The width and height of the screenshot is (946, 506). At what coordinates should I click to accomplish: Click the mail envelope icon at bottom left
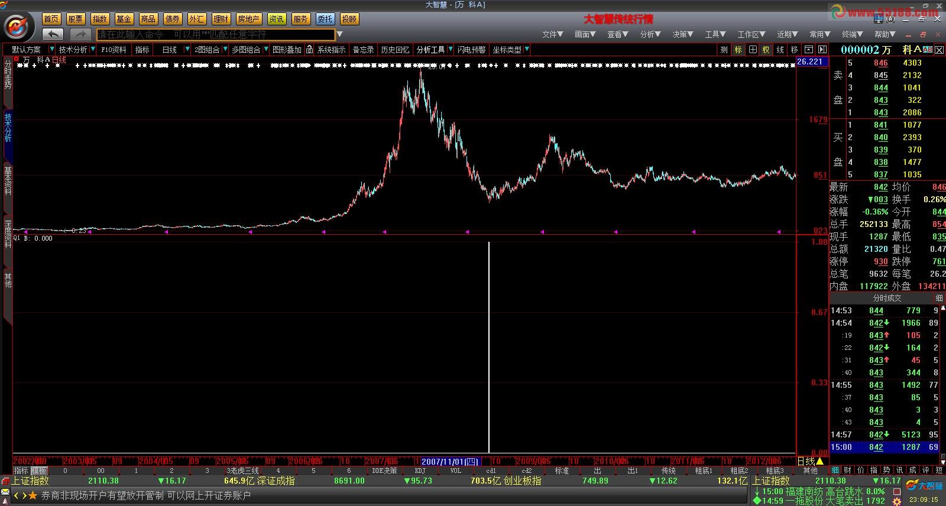[5, 493]
